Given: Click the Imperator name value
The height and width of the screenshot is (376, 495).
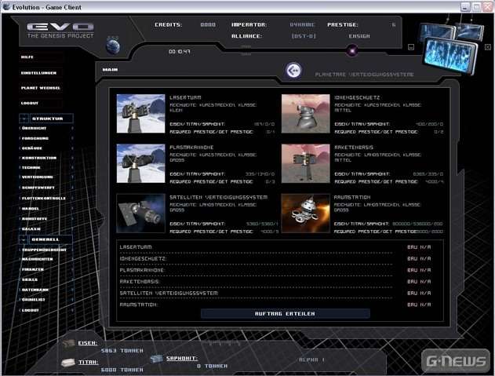Looking at the screenshot, I should click(x=302, y=24).
